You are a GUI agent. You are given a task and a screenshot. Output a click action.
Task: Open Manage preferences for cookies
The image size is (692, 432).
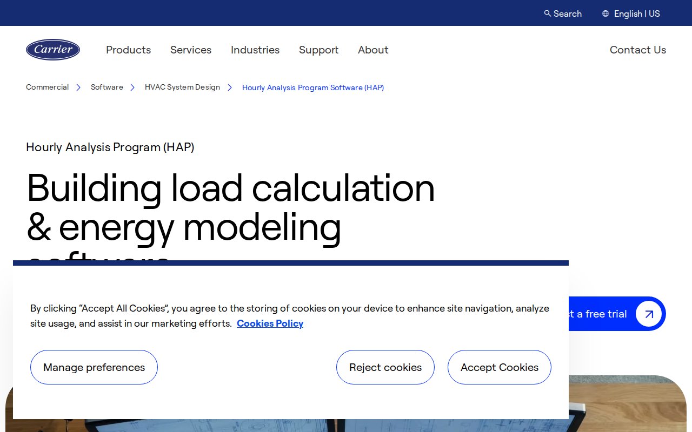[94, 367]
